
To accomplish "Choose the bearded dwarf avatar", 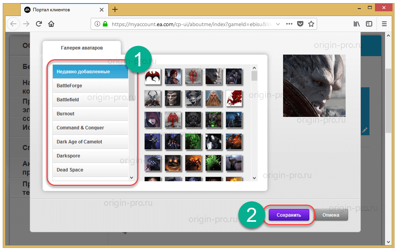I will pyautogui.click(x=213, y=97).
